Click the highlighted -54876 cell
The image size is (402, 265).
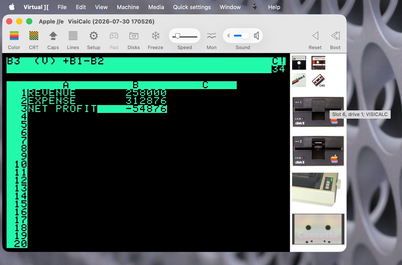pos(132,109)
